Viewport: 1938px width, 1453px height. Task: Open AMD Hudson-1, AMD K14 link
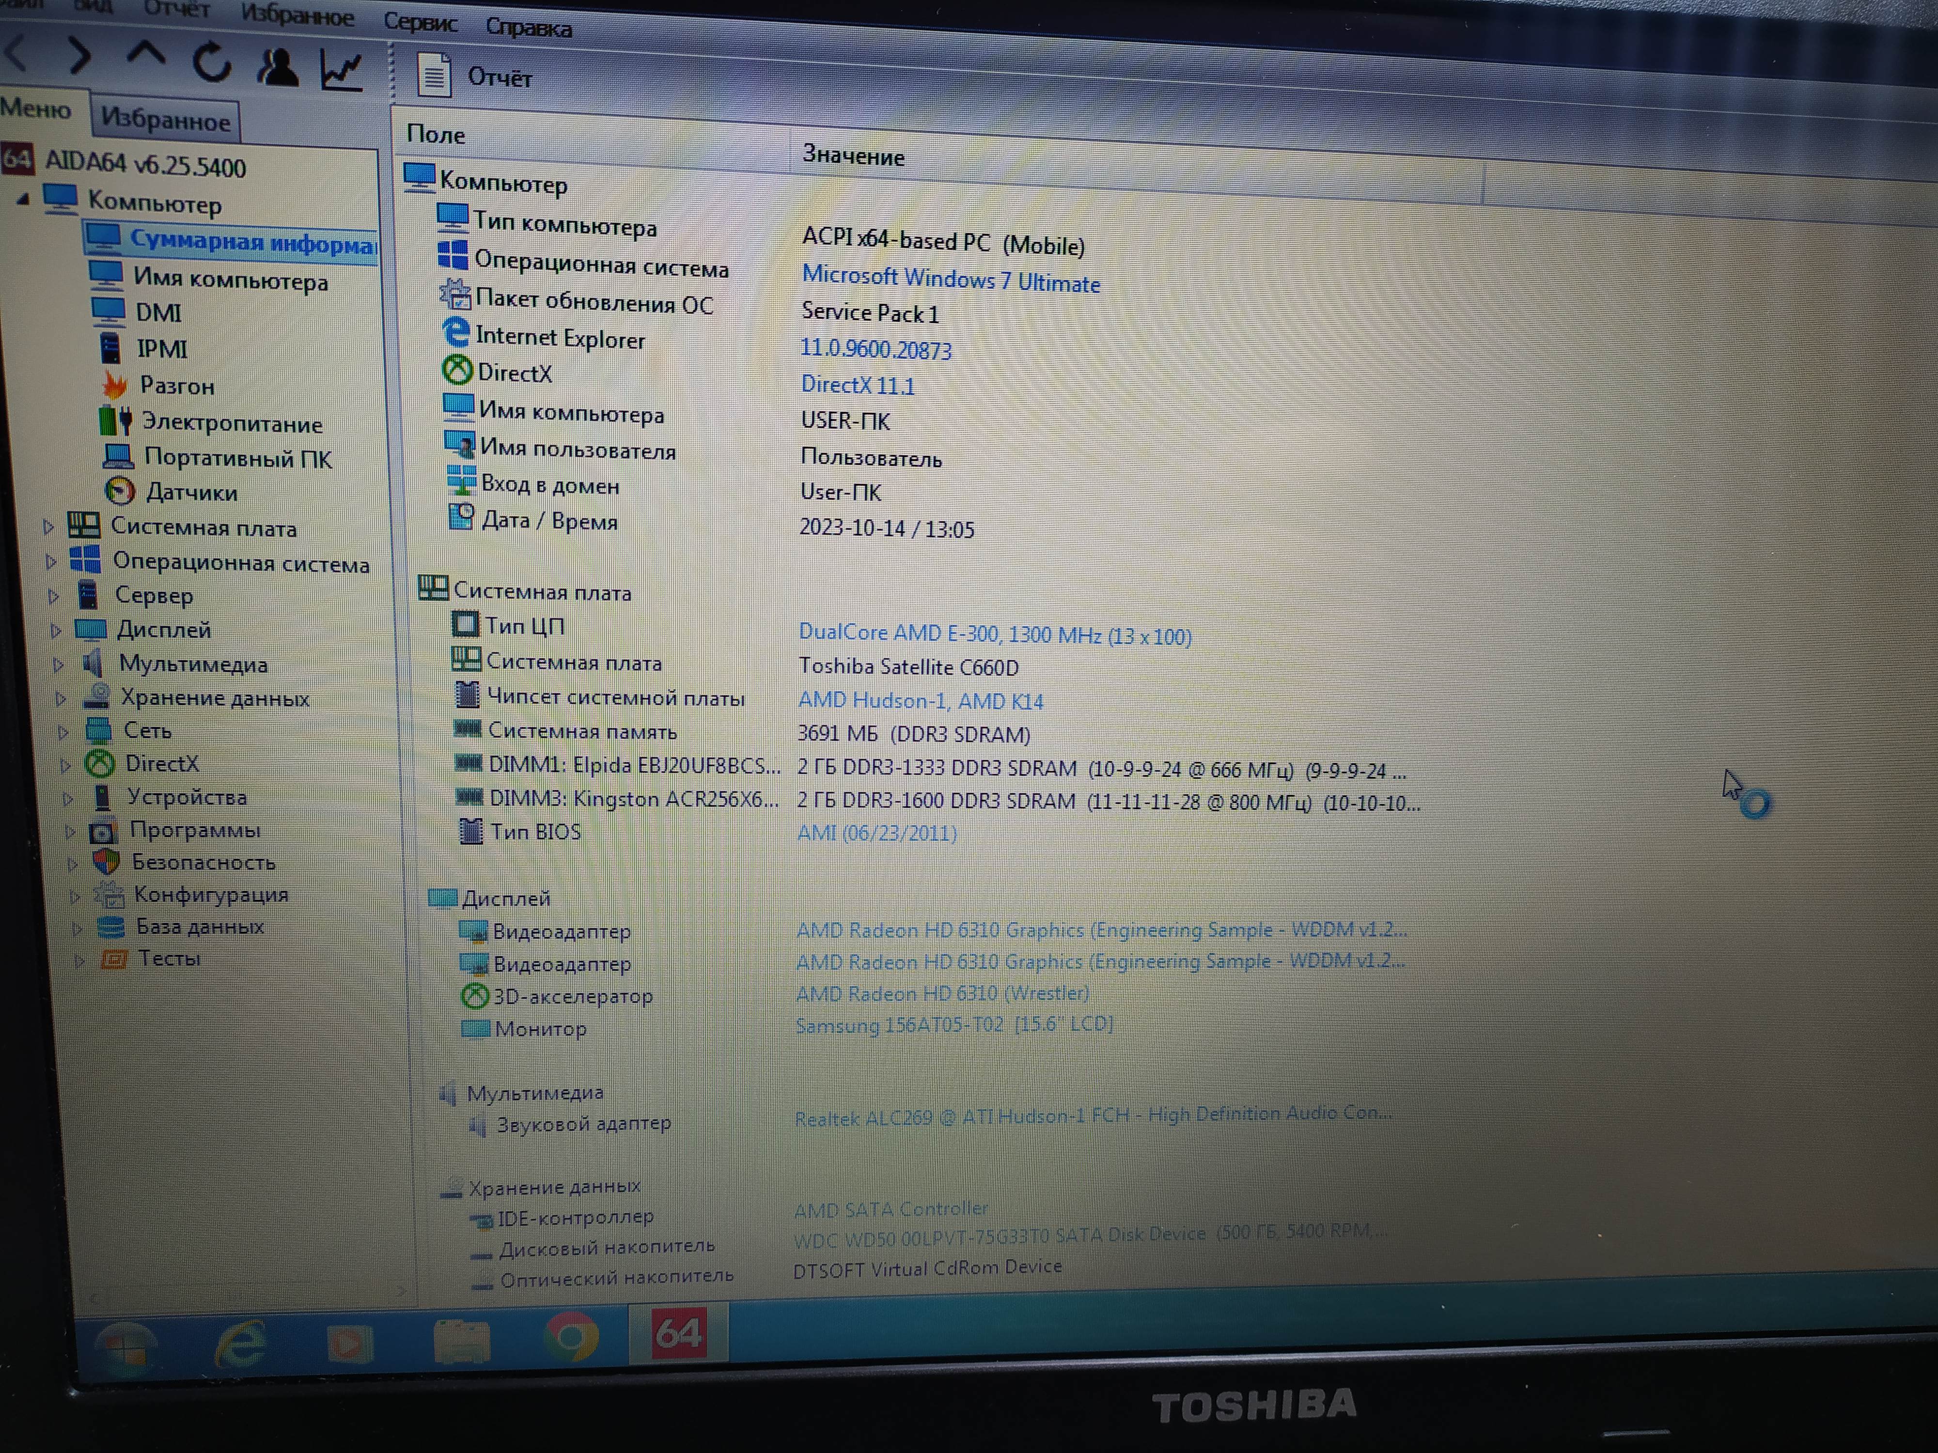[920, 701]
